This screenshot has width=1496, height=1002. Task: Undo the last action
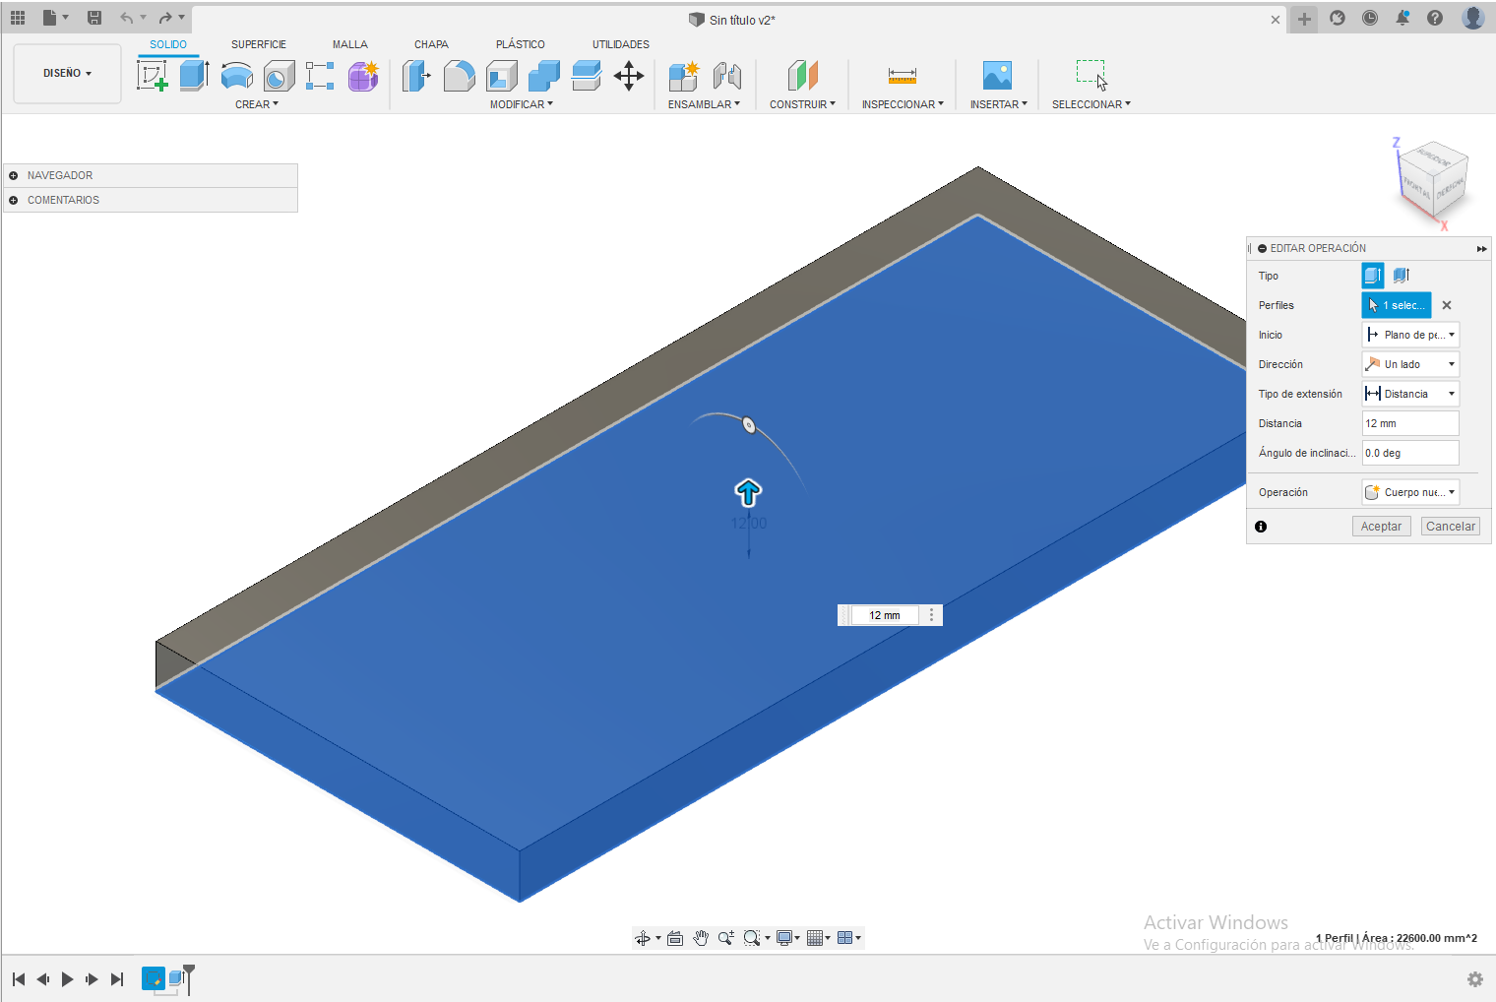coord(126,18)
